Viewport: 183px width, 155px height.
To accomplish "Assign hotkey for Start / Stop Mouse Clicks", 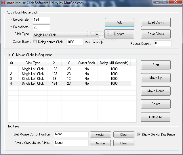I will pyautogui.click(x=100, y=143).
